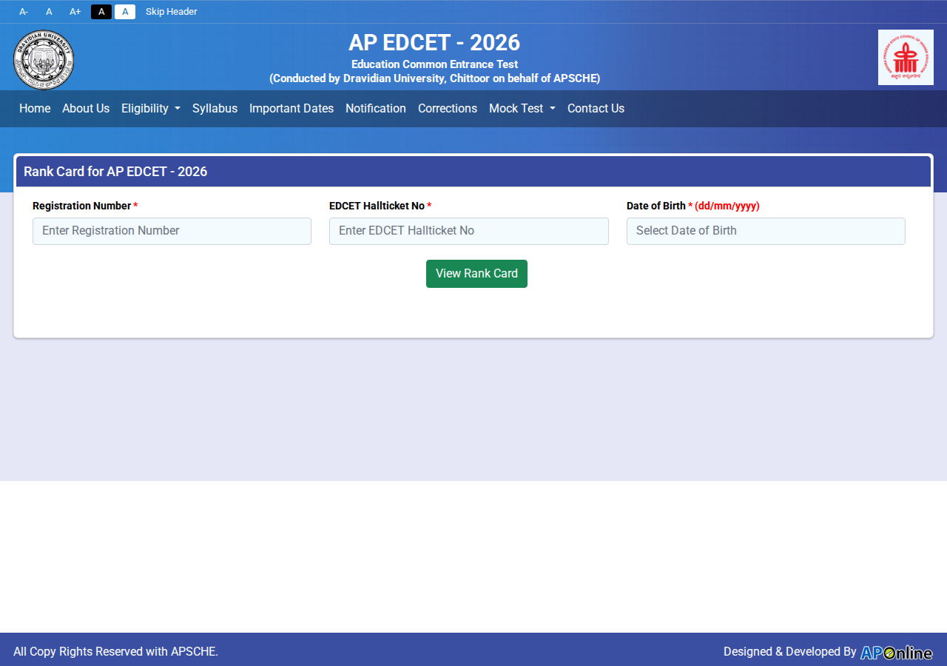Open the APOnline logo link
Viewport: 947px width, 666px height.
(897, 652)
